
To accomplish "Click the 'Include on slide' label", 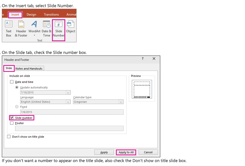I will [20, 76].
